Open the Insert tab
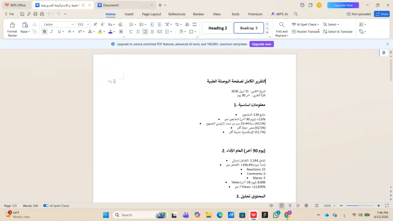393x221 pixels. [129, 14]
